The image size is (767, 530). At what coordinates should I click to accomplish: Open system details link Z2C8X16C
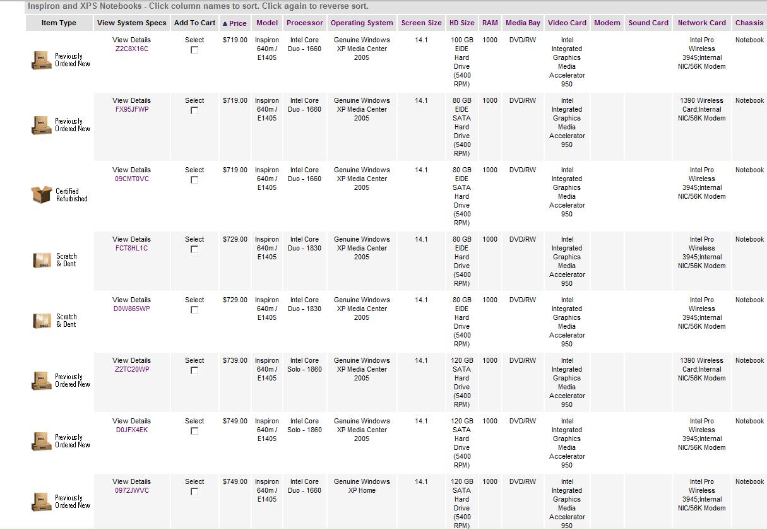(x=132, y=49)
